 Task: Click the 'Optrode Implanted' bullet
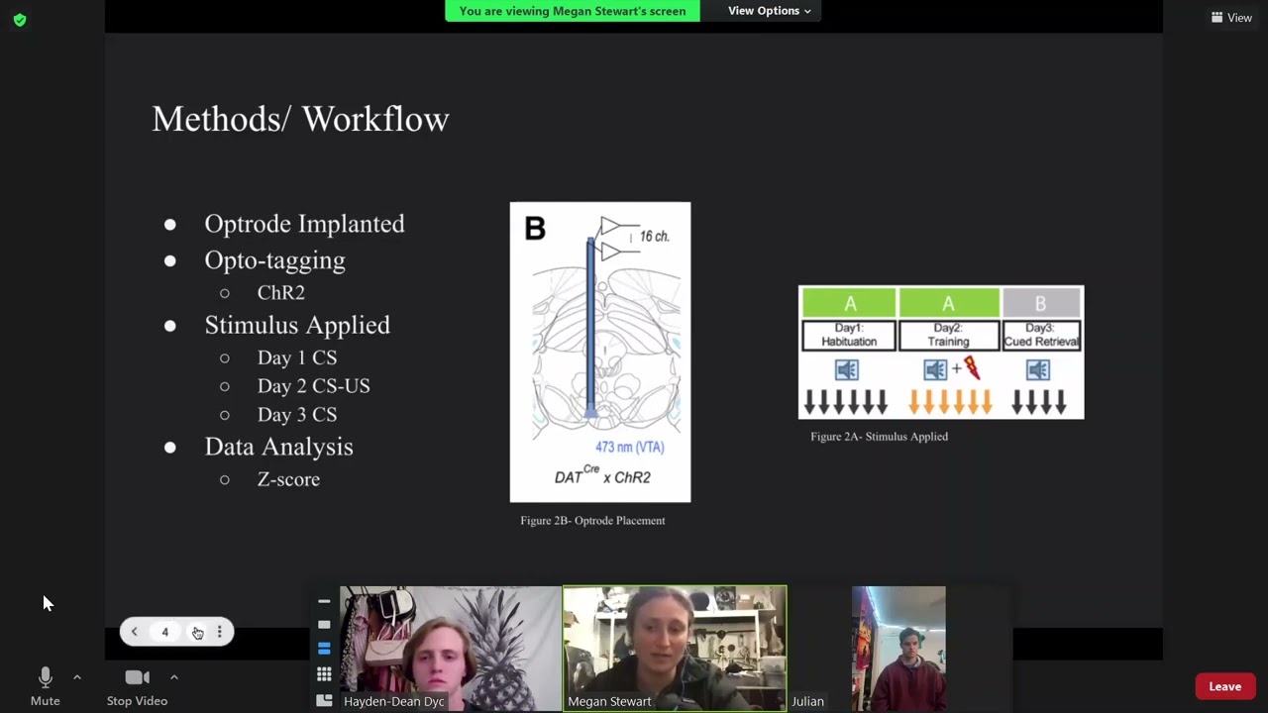[x=304, y=224]
